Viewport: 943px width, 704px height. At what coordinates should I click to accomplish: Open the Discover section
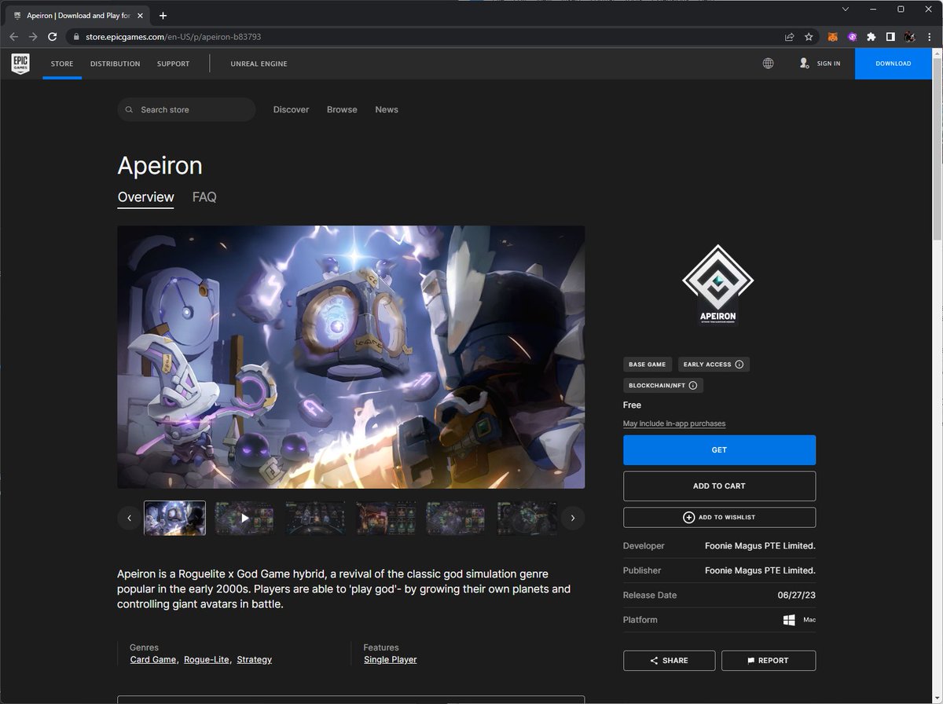pos(291,110)
